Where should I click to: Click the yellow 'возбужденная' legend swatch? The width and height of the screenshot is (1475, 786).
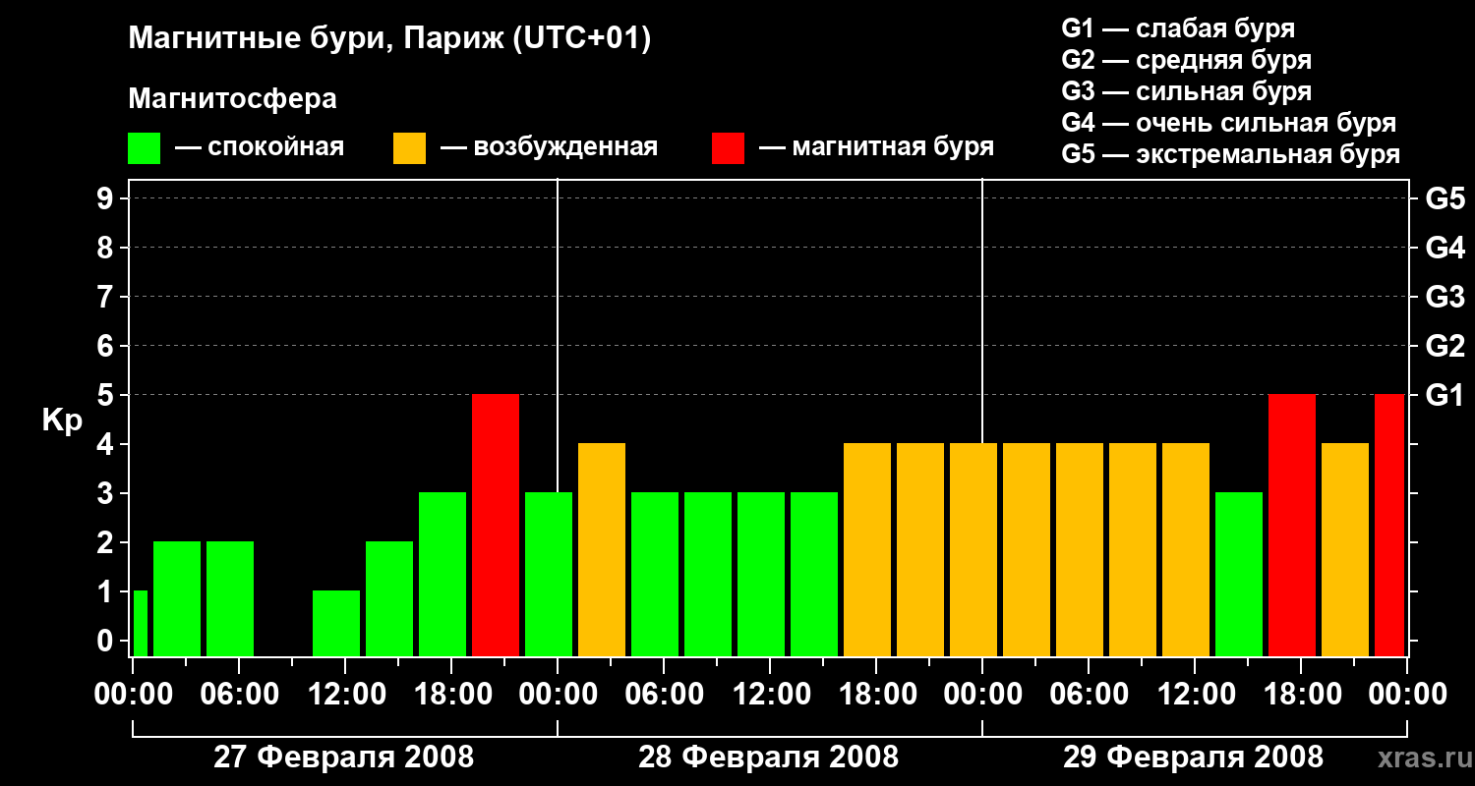410,148
